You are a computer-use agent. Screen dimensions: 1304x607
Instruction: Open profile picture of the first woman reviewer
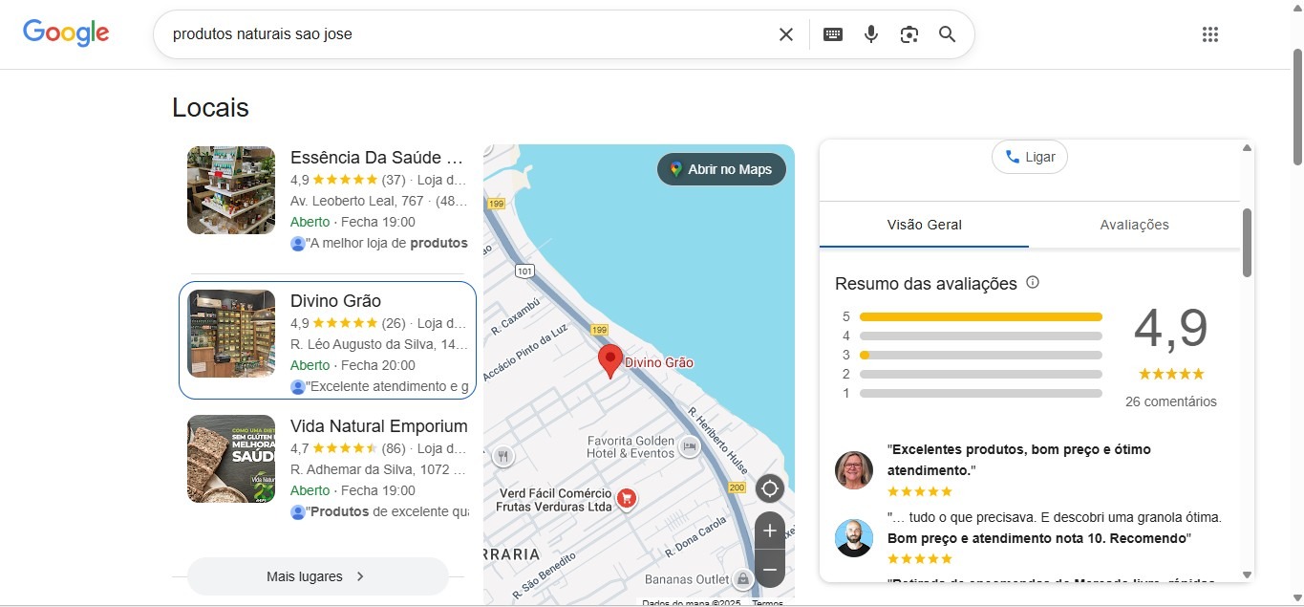(x=854, y=470)
